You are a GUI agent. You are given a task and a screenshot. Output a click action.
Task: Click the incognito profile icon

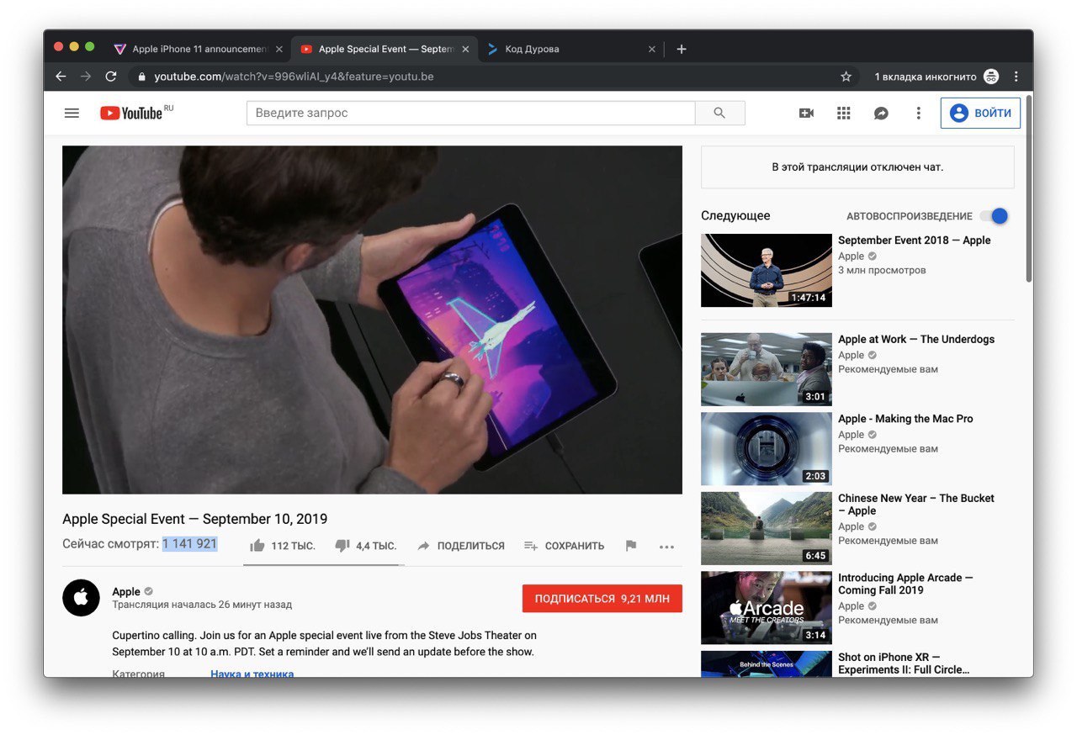tap(991, 77)
